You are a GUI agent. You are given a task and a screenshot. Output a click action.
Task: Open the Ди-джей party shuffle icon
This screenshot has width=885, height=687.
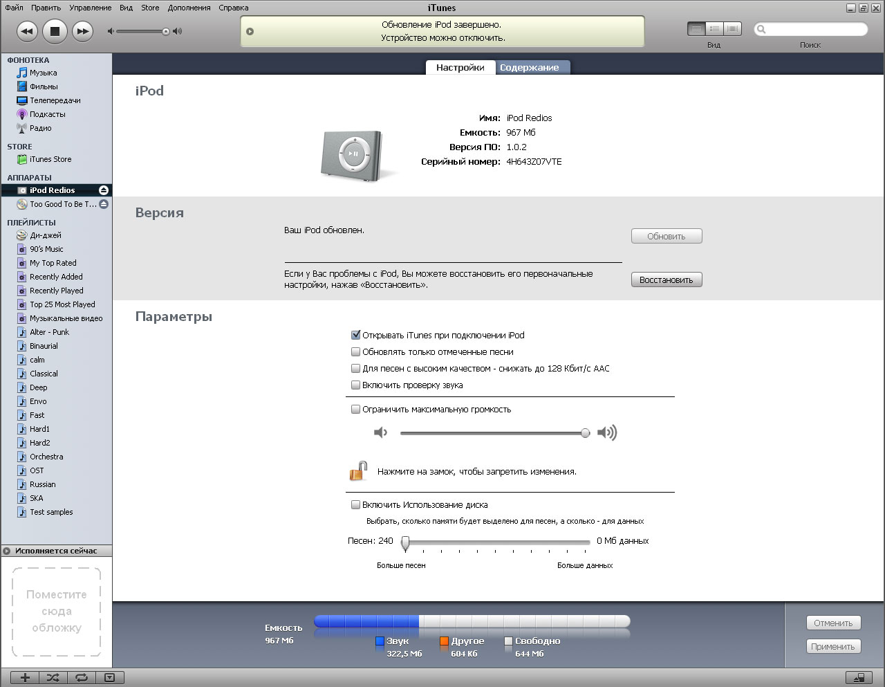[22, 235]
